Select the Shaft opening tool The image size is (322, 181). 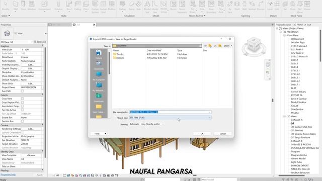[x=237, y=6]
